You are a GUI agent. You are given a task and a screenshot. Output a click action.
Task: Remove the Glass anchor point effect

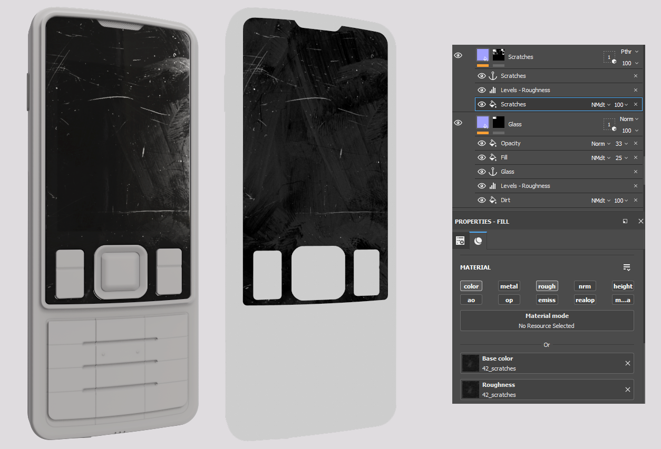coord(636,172)
